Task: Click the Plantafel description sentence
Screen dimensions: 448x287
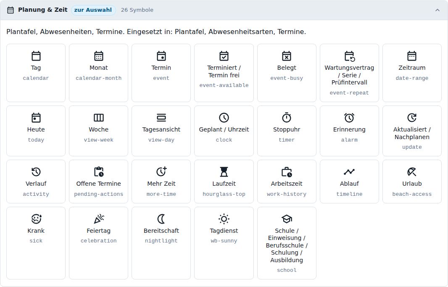Action: point(156,32)
